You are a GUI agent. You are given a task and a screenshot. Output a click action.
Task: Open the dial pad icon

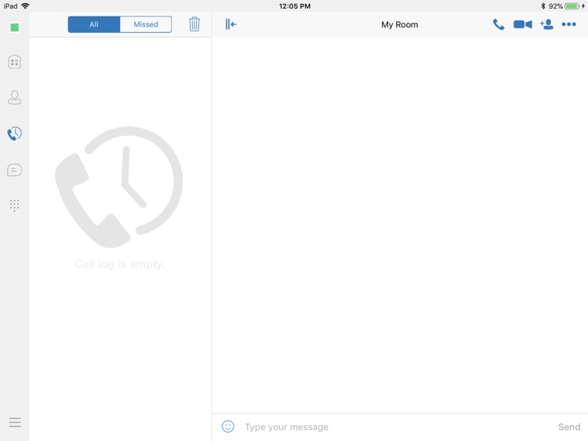point(14,206)
